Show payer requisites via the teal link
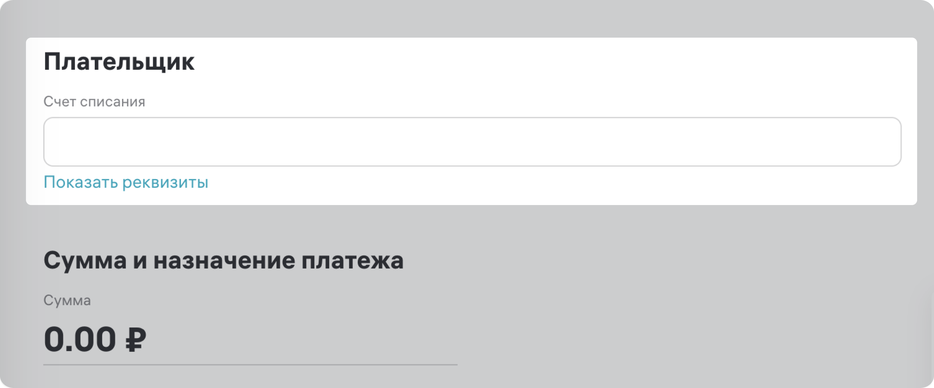This screenshot has width=934, height=388. point(126,182)
